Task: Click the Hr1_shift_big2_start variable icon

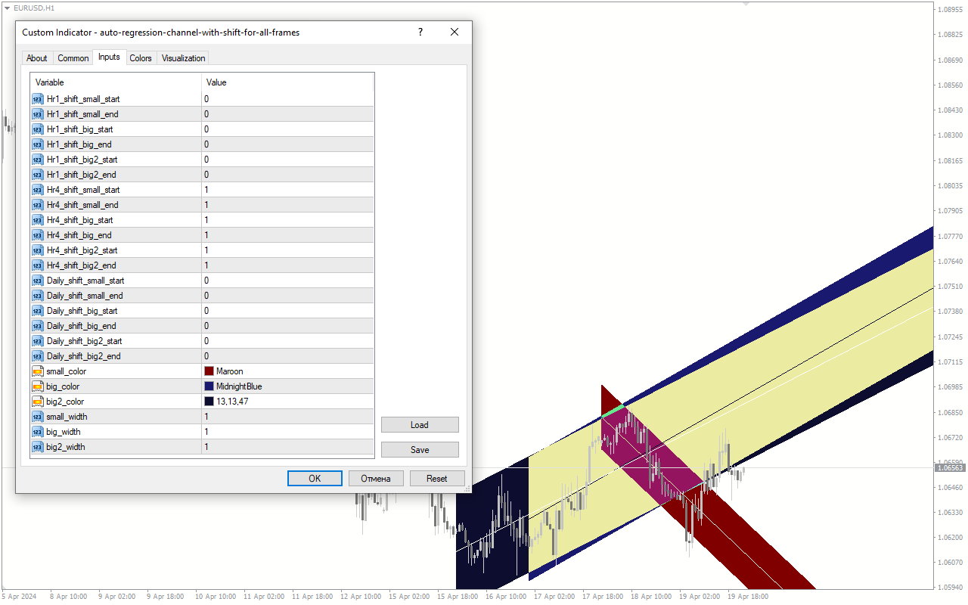Action: coord(38,160)
